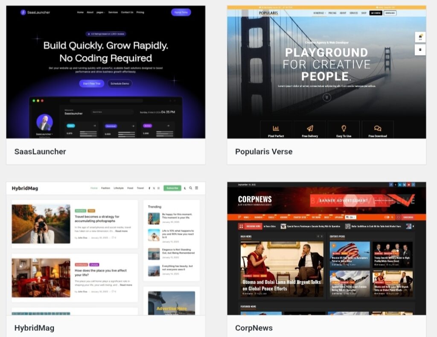
Task: Open the HybridMag search icon
Action: click(190, 188)
